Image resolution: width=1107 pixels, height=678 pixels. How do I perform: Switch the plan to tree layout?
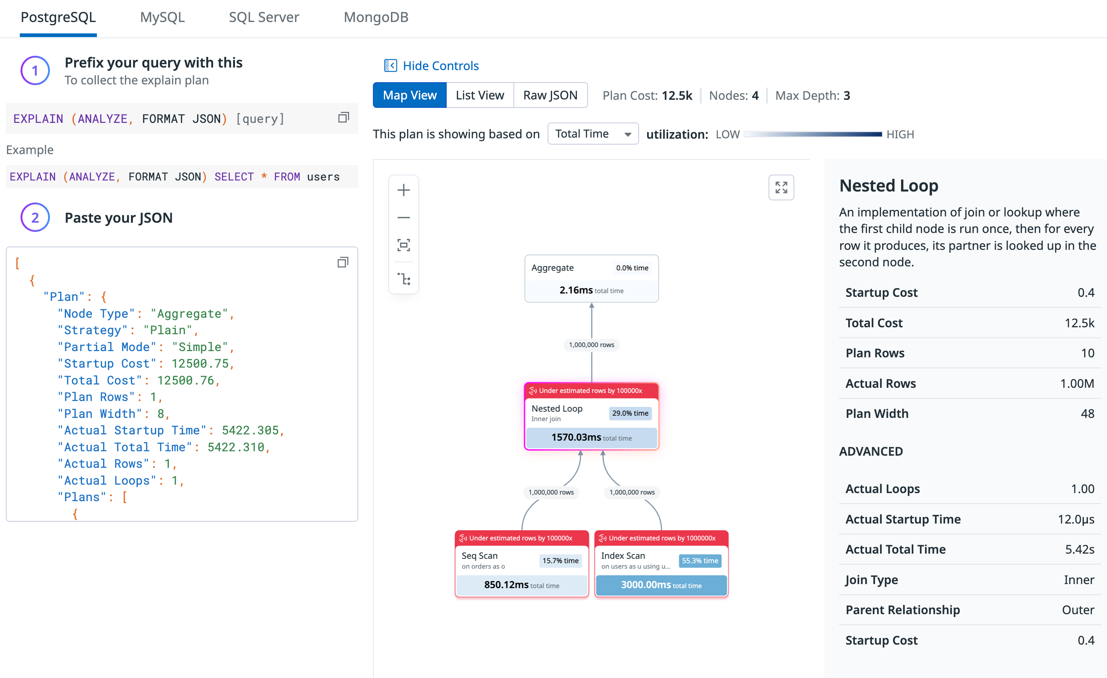pyautogui.click(x=403, y=278)
